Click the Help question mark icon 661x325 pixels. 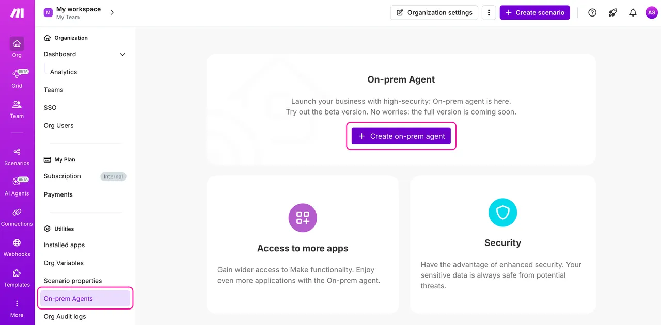click(x=592, y=13)
